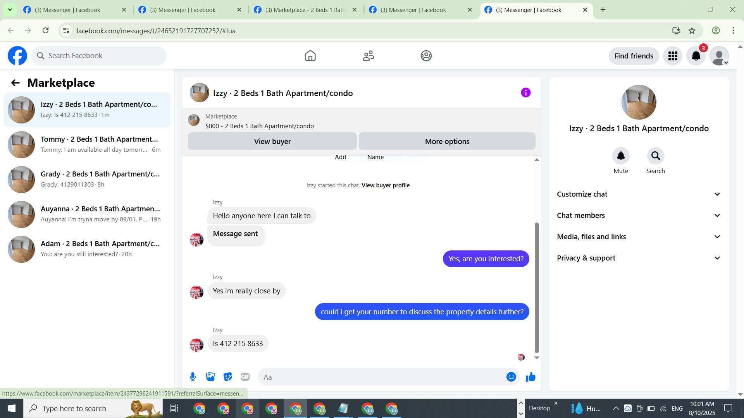Switch to Marketplace 2 Beds 1 Bath tab

pyautogui.click(x=305, y=10)
